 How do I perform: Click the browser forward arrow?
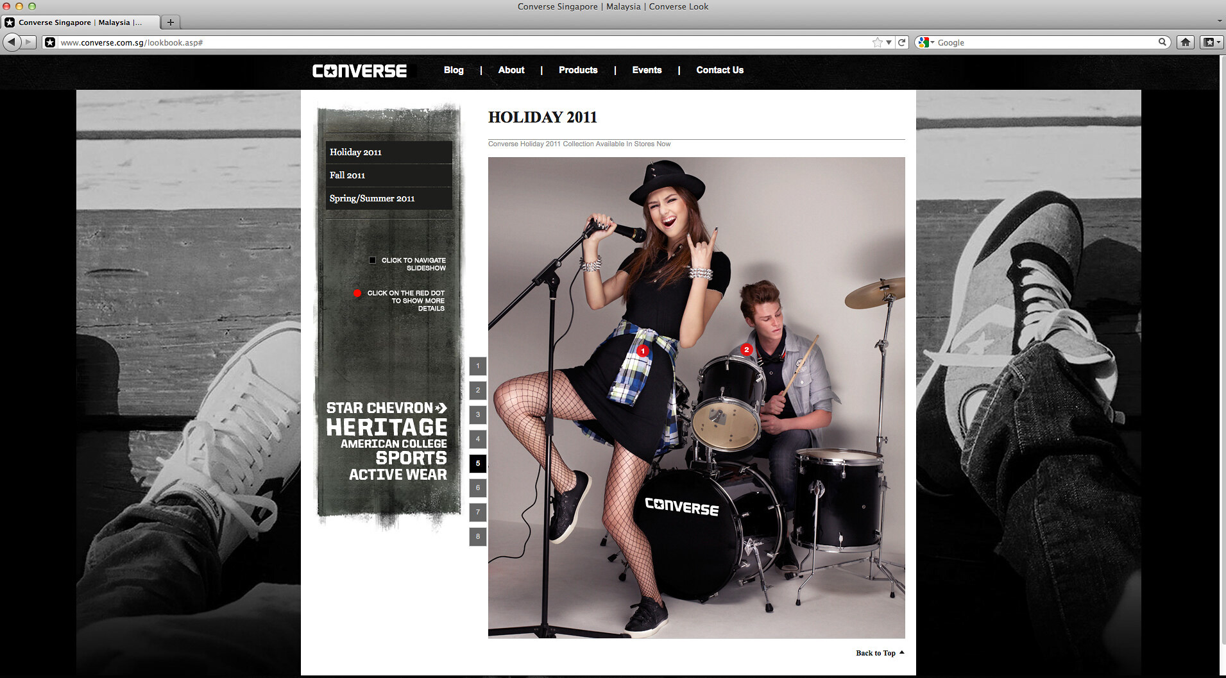[x=28, y=42]
